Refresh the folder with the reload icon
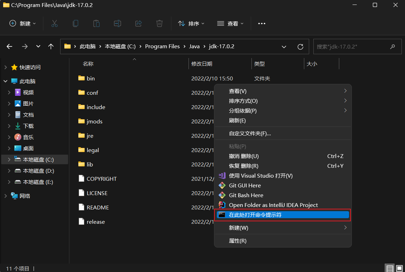The image size is (405, 272). [300, 46]
